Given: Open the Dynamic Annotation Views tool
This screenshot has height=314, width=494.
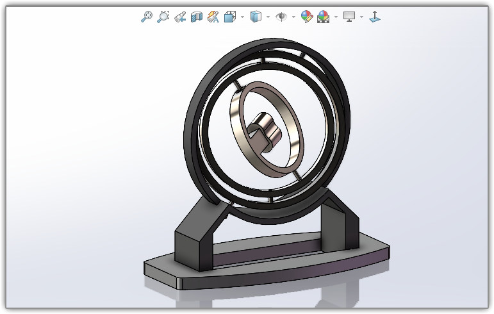Looking at the screenshot, I should coord(213,17).
